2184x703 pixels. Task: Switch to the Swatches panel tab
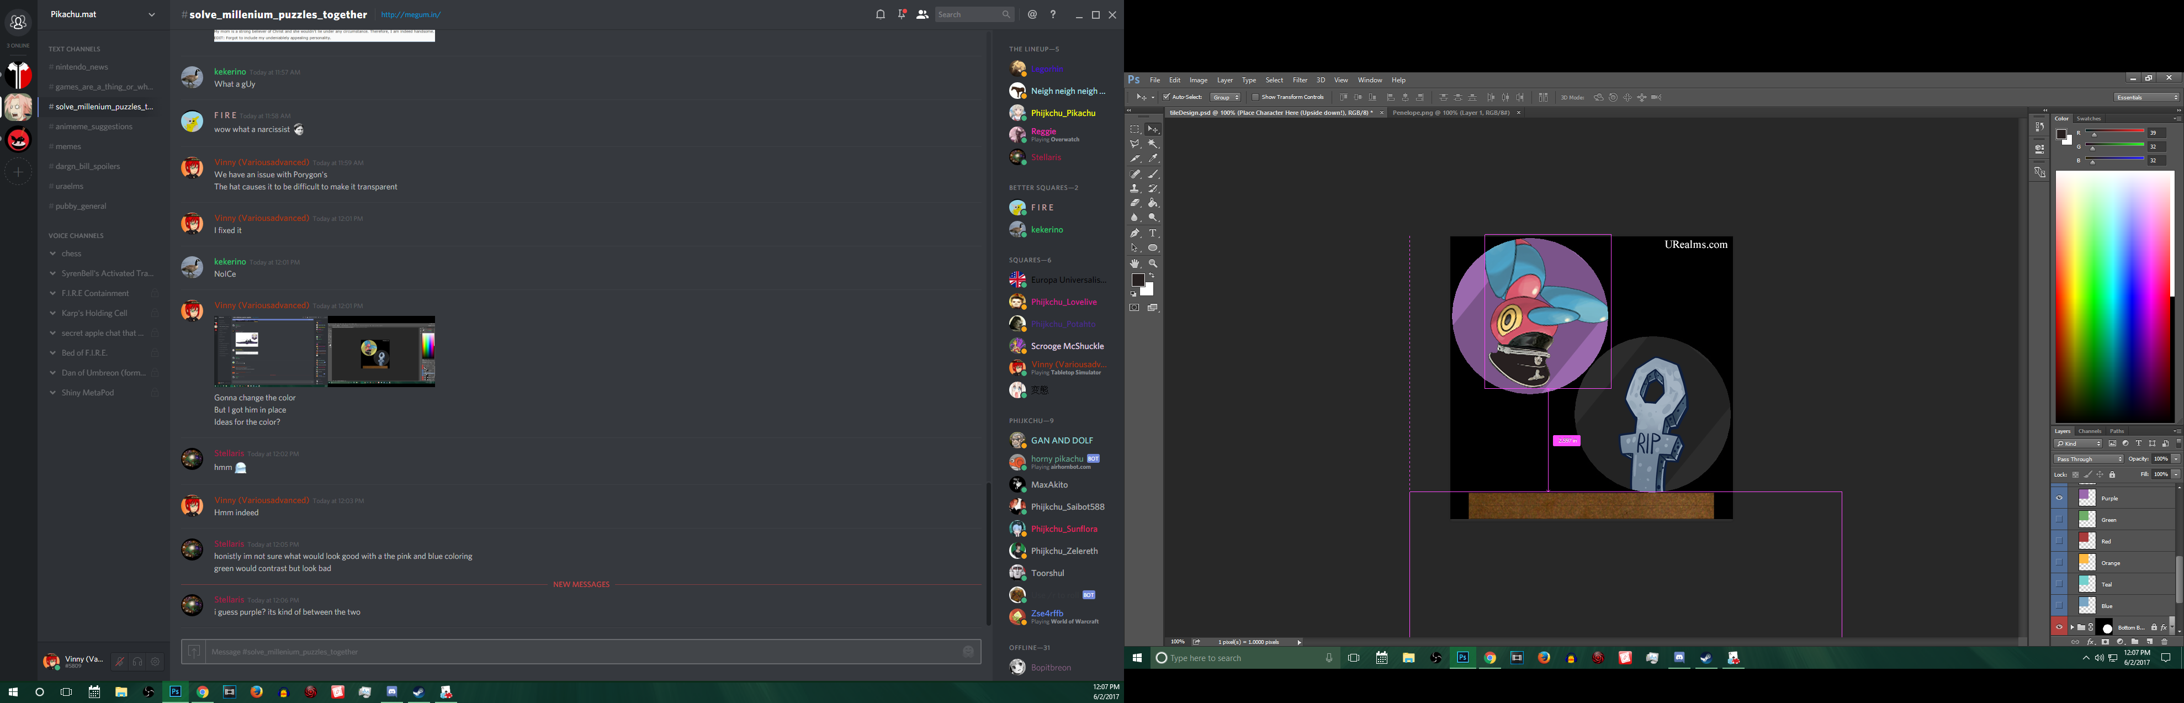click(x=2088, y=119)
